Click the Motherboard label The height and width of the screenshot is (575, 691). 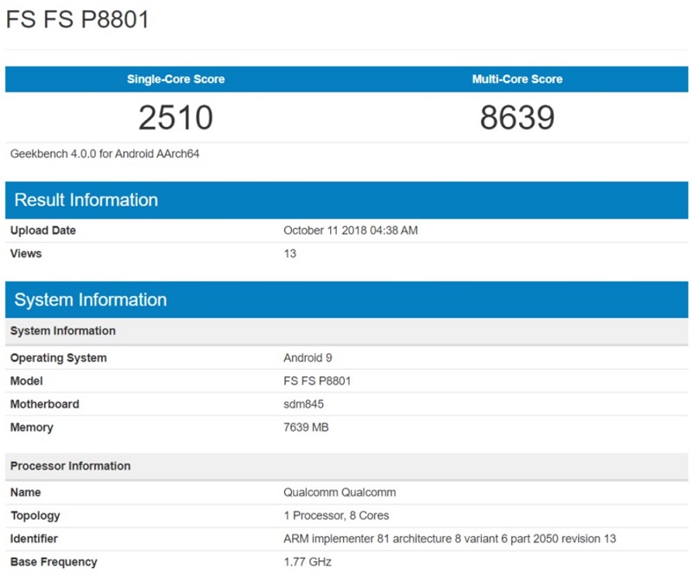(45, 404)
